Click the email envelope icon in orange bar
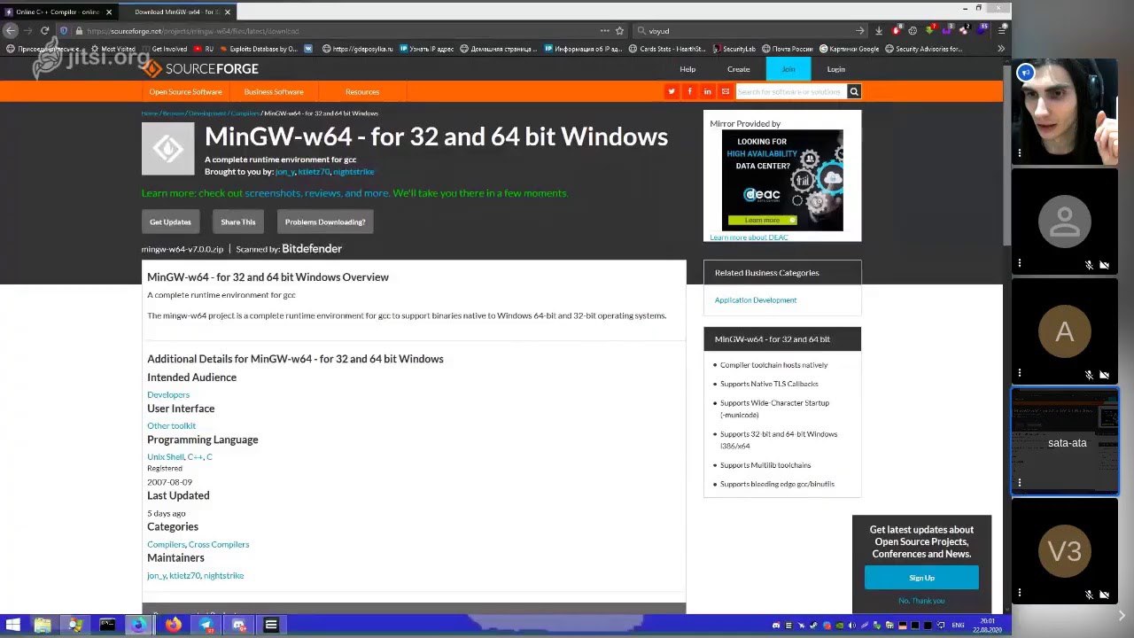The height and width of the screenshot is (638, 1134). click(725, 91)
